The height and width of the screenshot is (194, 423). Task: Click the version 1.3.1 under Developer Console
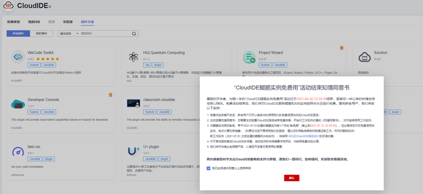click(31, 106)
